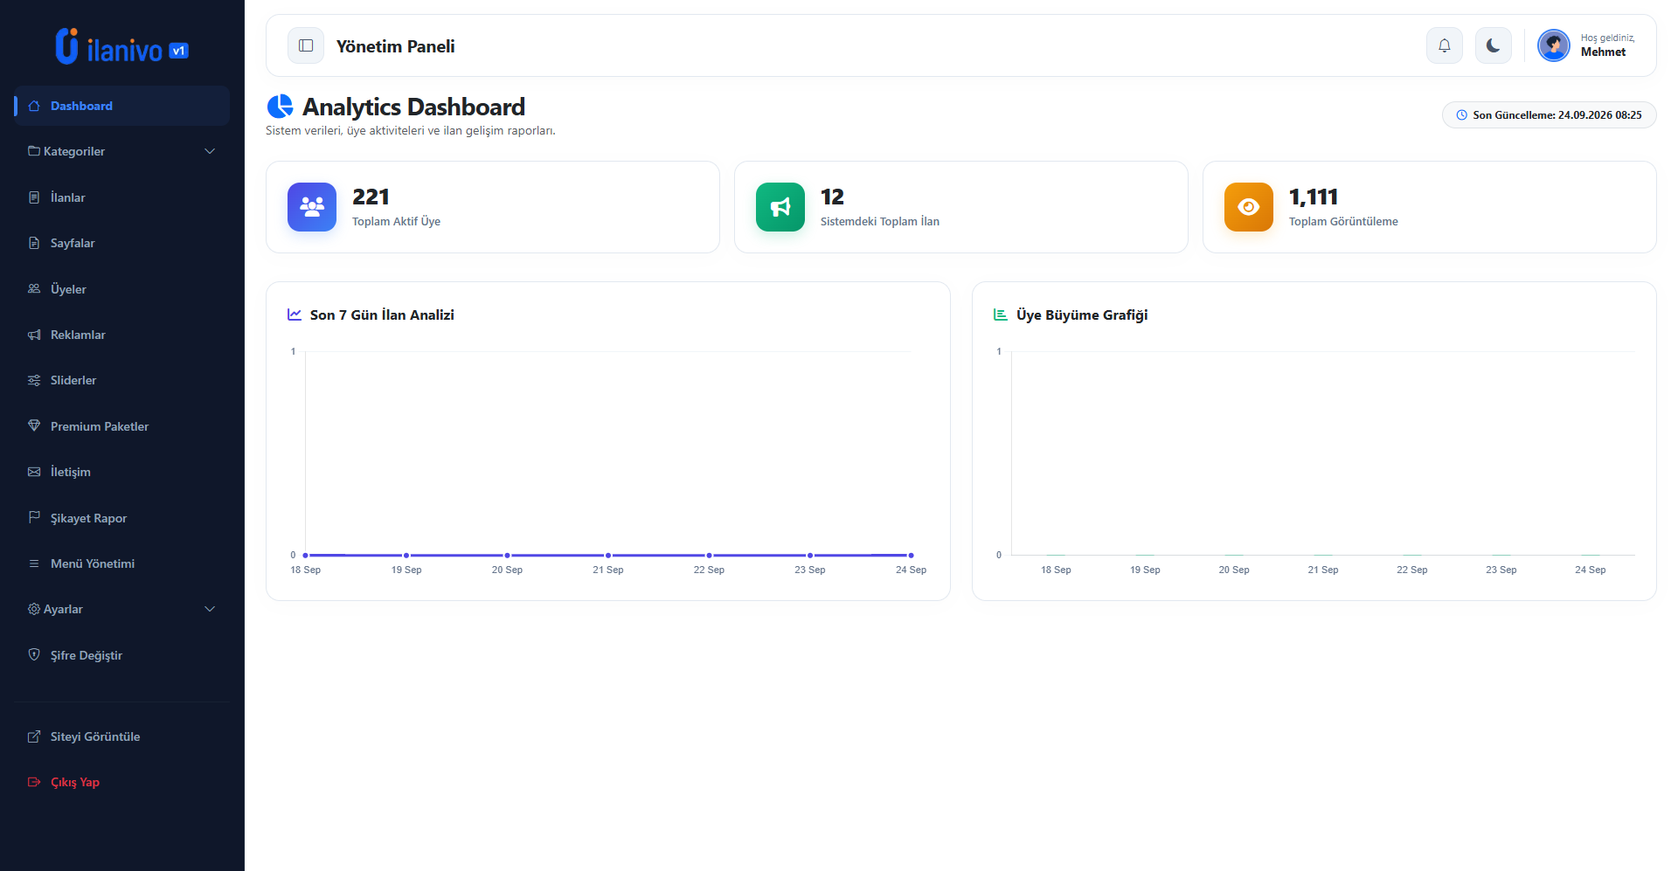Go to İlanlar page

[122, 197]
